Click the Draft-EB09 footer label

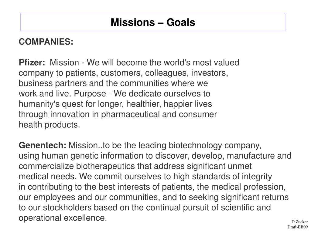[x=298, y=227]
